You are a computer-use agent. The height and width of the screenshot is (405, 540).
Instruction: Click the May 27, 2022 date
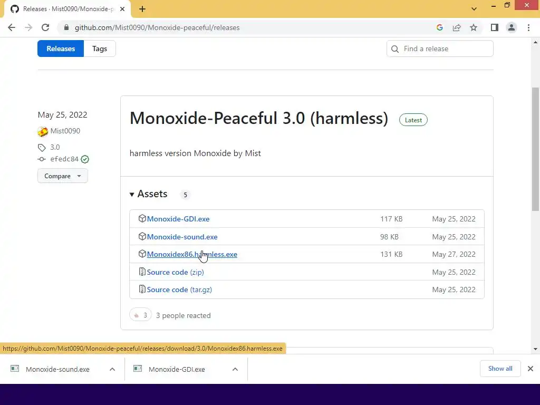(454, 254)
